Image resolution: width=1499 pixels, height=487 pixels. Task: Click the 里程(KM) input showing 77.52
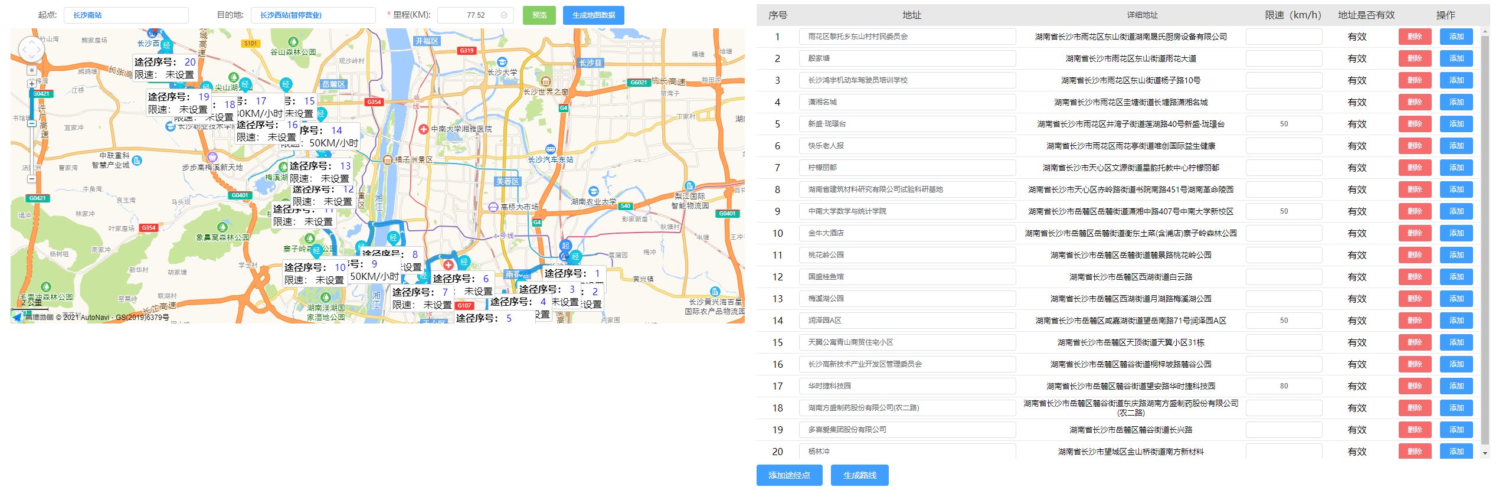pyautogui.click(x=476, y=15)
